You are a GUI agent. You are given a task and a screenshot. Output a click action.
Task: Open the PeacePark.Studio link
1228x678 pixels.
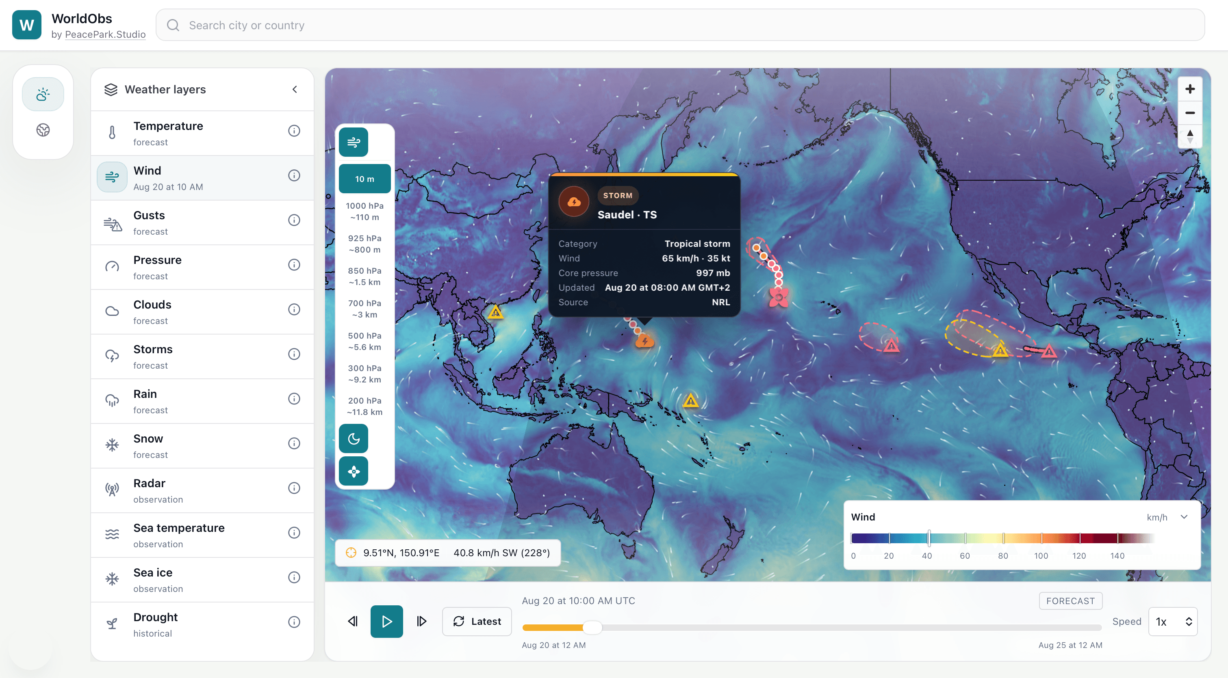105,34
